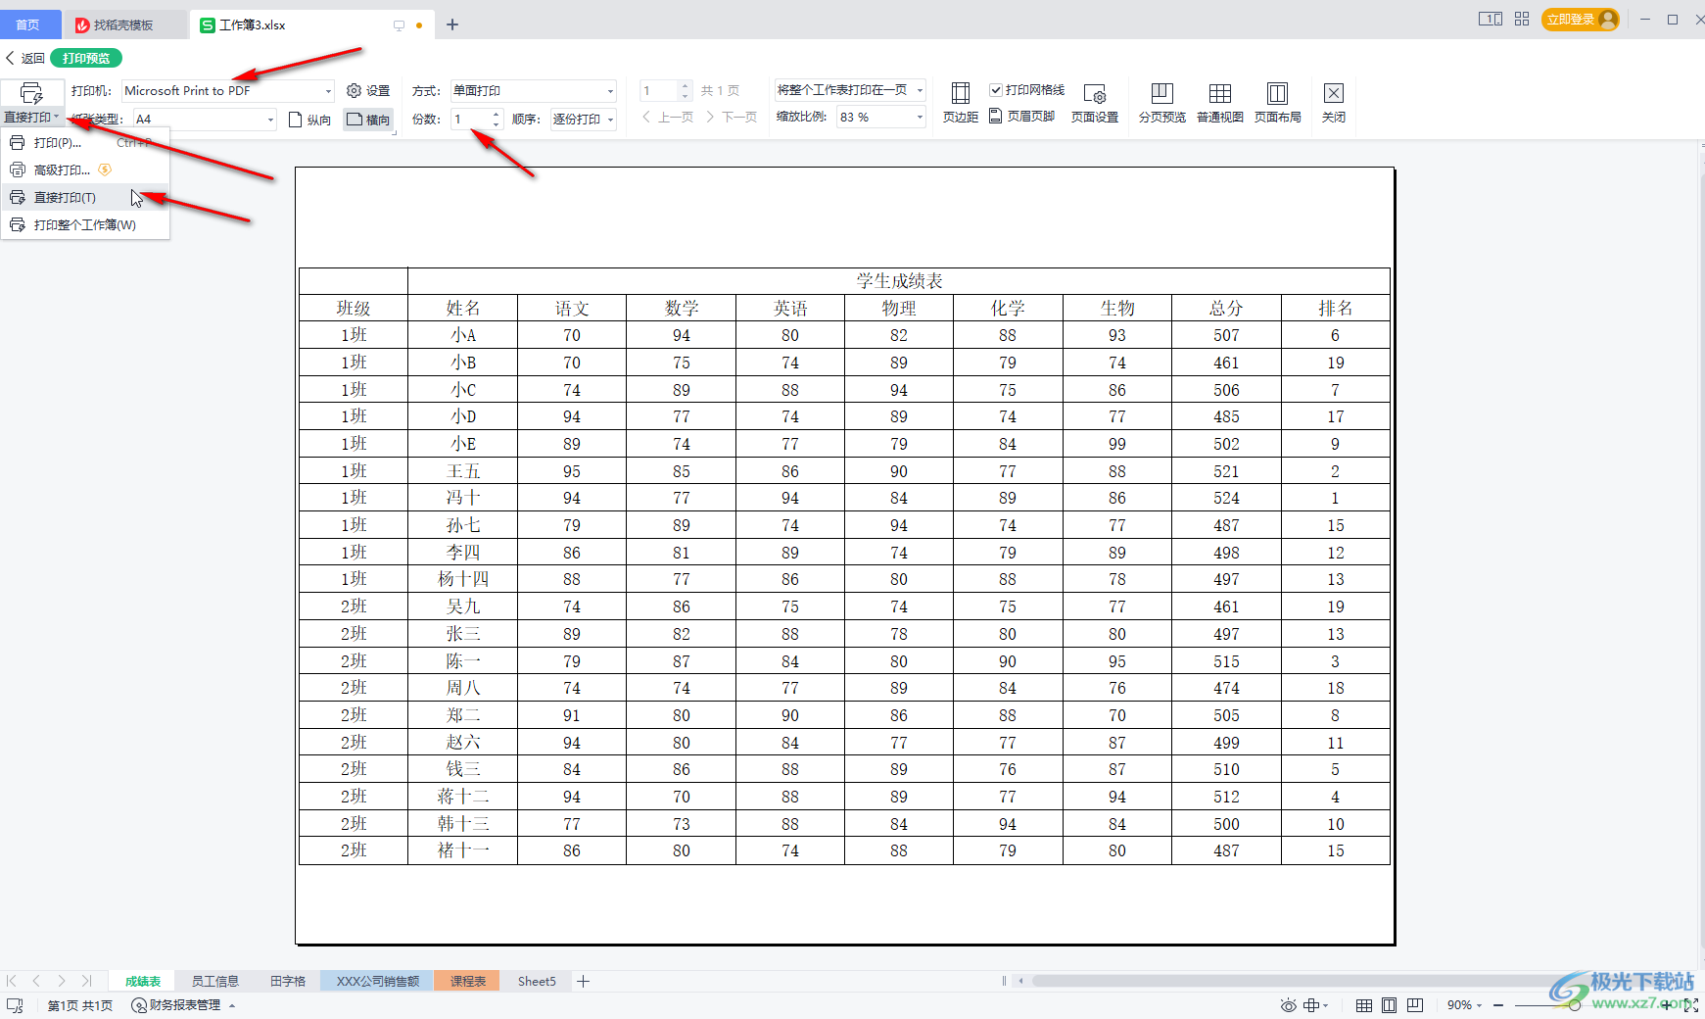Open printer settings gear
Image resolution: width=1705 pixels, height=1019 pixels.
pos(368,90)
